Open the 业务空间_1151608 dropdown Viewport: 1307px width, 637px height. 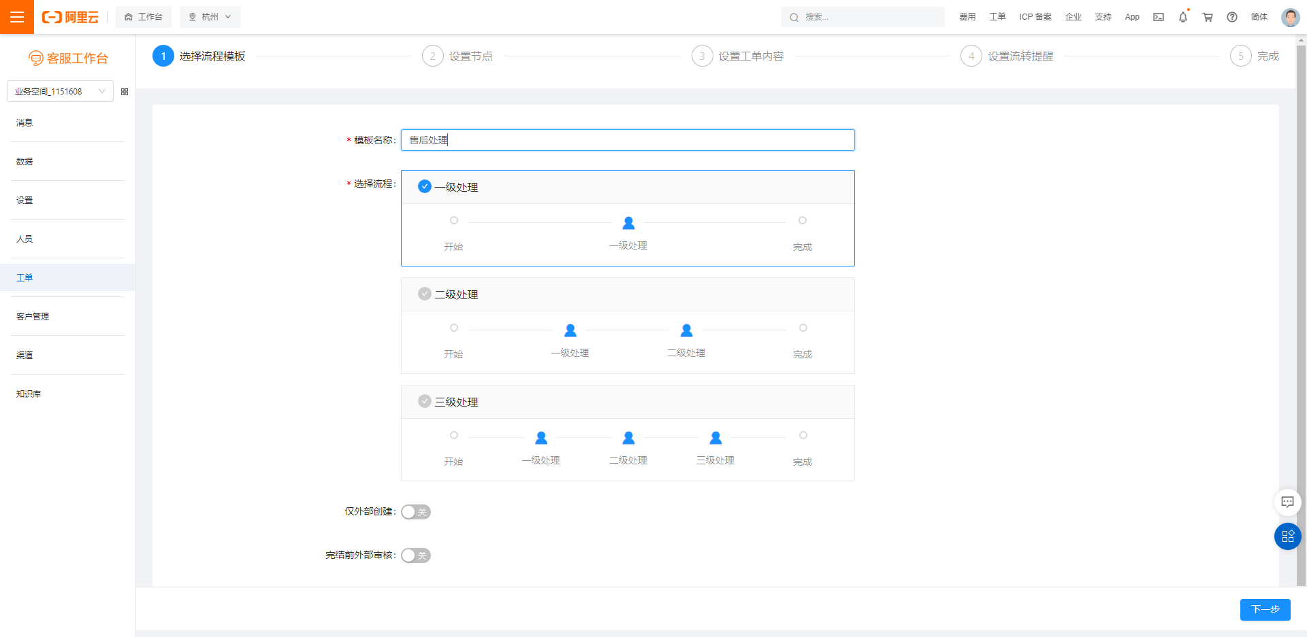click(60, 91)
